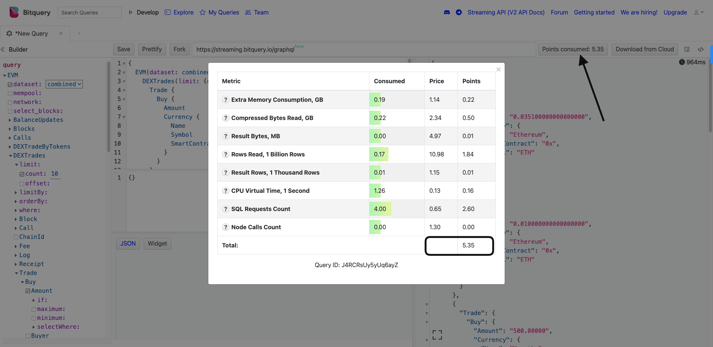Click the Search Queries input field
This screenshot has width=713, height=347.
[90, 12]
